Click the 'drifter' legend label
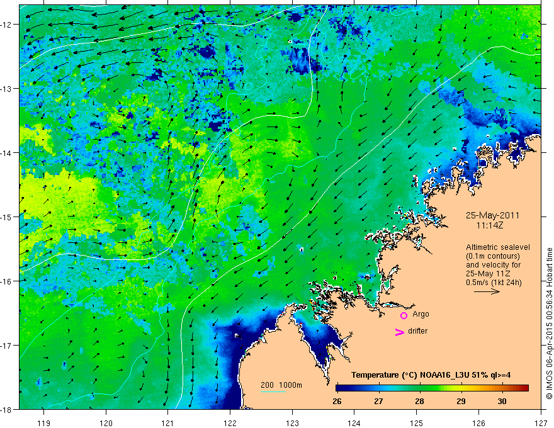Screen dimensions: 554x428 [x=417, y=331]
